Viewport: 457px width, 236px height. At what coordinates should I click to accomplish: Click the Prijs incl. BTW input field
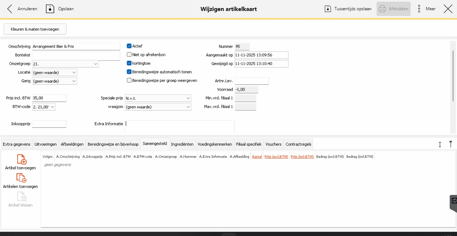tap(49, 98)
